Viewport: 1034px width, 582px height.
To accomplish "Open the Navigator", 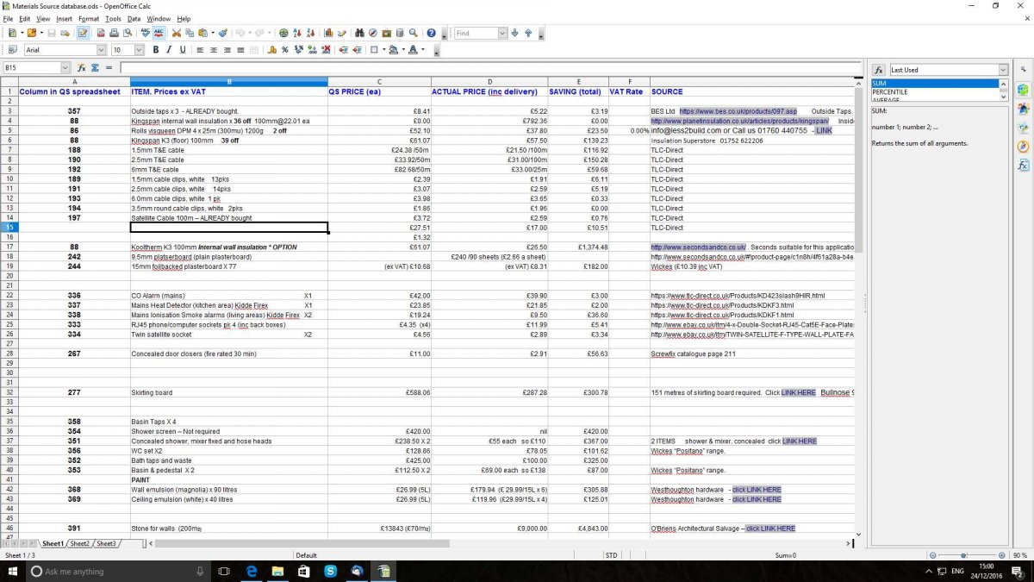I will (371, 32).
